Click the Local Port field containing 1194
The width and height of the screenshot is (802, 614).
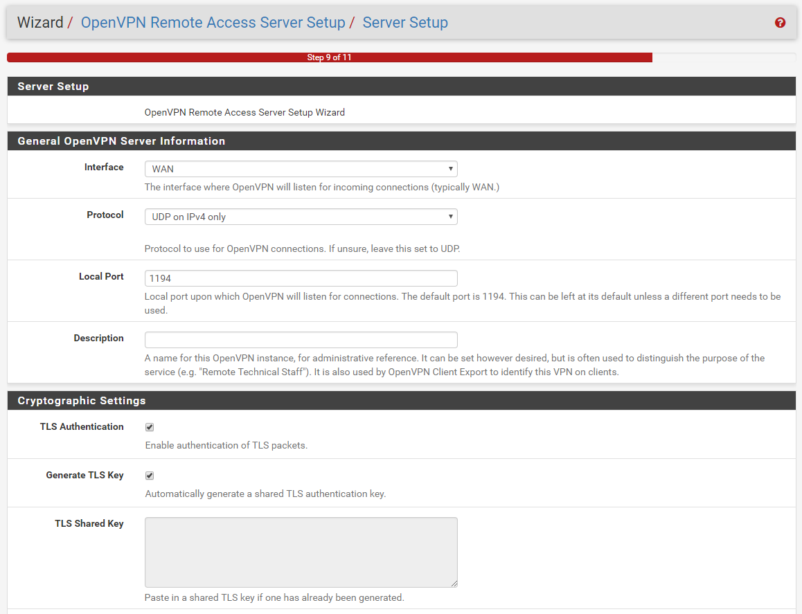point(301,278)
